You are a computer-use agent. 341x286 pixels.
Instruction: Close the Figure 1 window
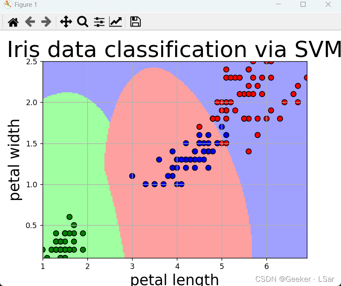point(328,4)
